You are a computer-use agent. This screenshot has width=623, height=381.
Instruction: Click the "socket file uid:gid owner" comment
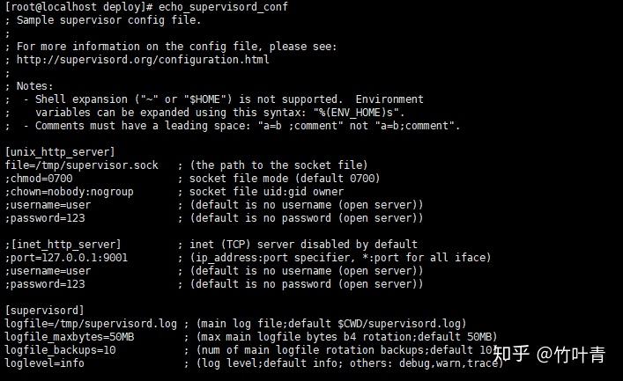tap(267, 192)
